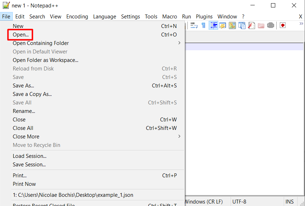Choose the Open... command
The height and width of the screenshot is (206, 305).
pyautogui.click(x=20, y=34)
